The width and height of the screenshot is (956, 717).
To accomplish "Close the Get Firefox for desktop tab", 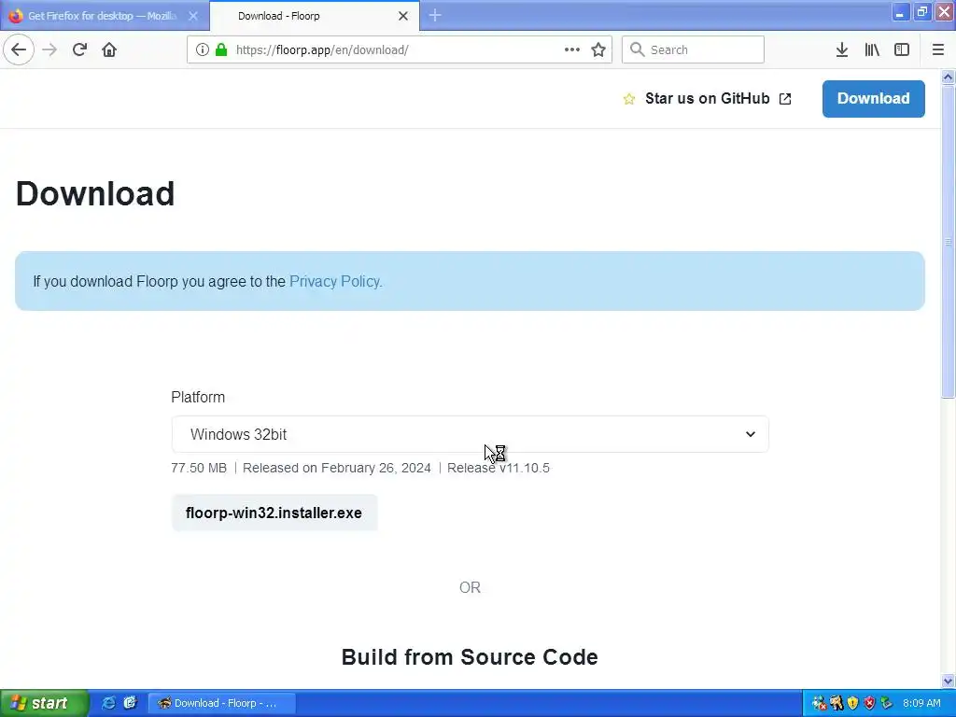I will tap(192, 16).
